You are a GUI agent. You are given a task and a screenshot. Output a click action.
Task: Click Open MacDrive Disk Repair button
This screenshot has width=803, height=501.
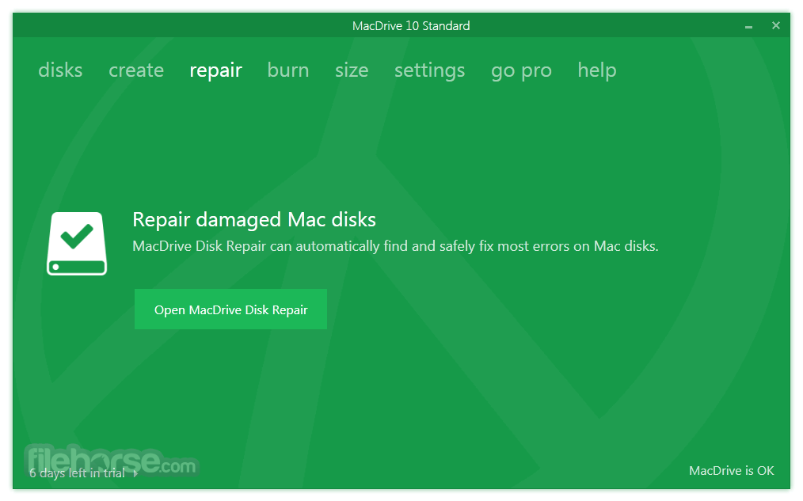[230, 309]
